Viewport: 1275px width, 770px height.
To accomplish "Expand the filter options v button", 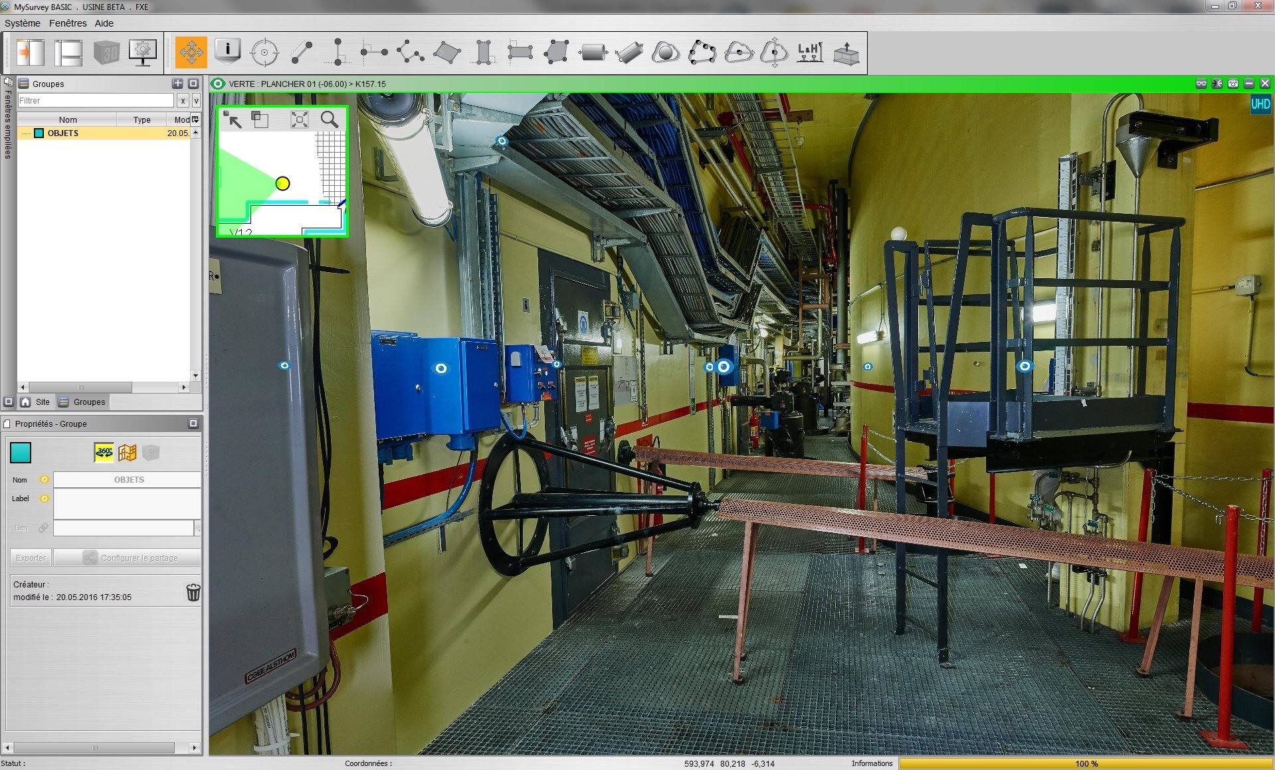I will pos(196,101).
